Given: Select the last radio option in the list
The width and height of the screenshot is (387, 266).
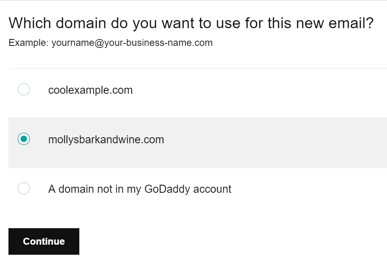Looking at the screenshot, I should pyautogui.click(x=24, y=188).
